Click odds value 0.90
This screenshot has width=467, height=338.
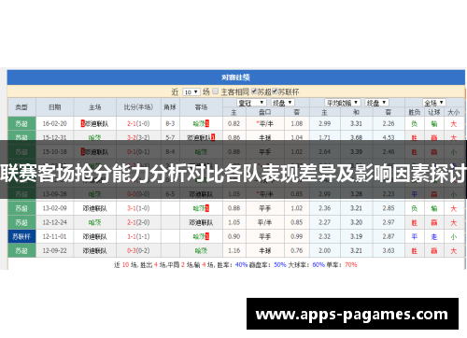click(x=233, y=236)
